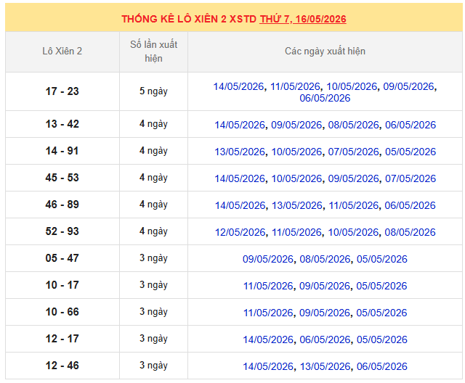Image resolution: width=465 pixels, height=383 pixels.
Task: Open 06/05/2026 in the 12 - 46 row
Action: tap(382, 366)
